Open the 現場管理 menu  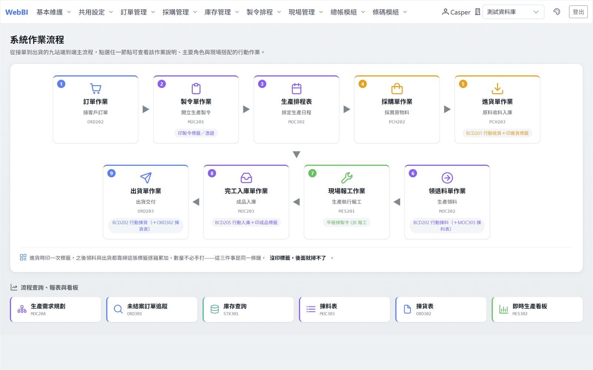(x=306, y=12)
